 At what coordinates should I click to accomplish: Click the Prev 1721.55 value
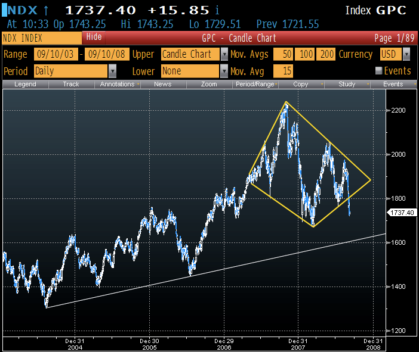[288, 24]
